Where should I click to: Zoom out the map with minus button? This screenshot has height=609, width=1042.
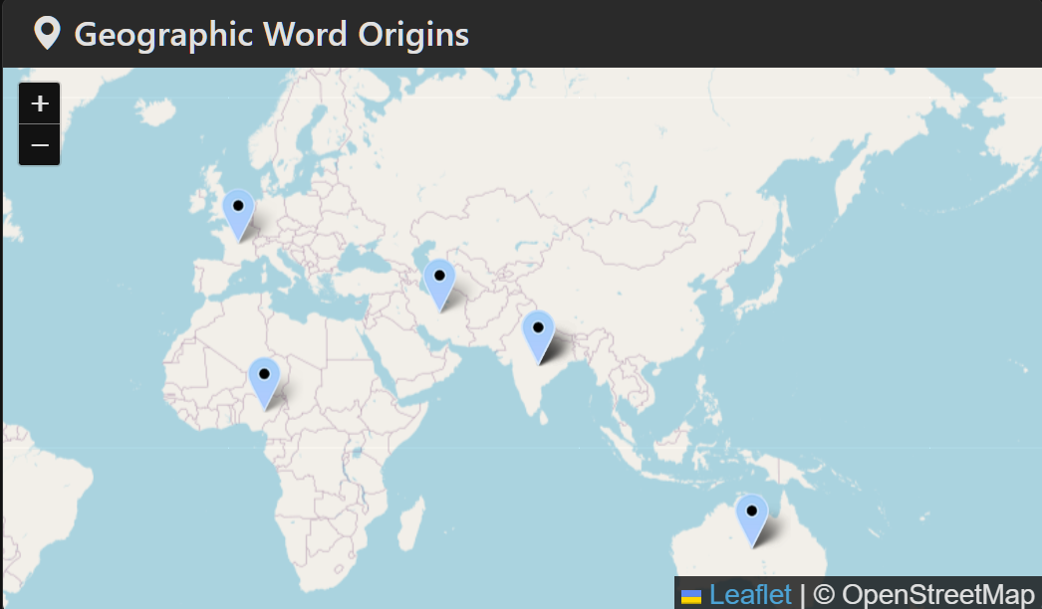[x=39, y=144]
